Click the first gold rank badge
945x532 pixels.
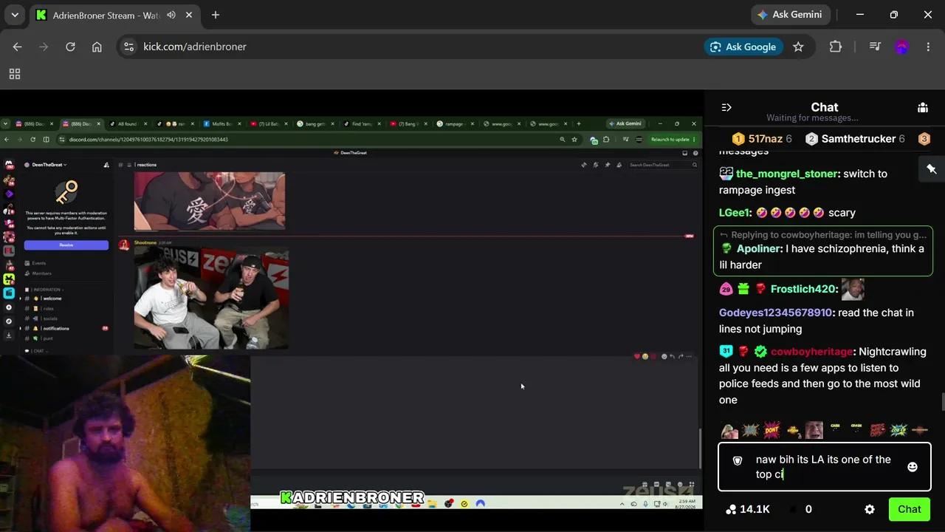click(x=738, y=139)
